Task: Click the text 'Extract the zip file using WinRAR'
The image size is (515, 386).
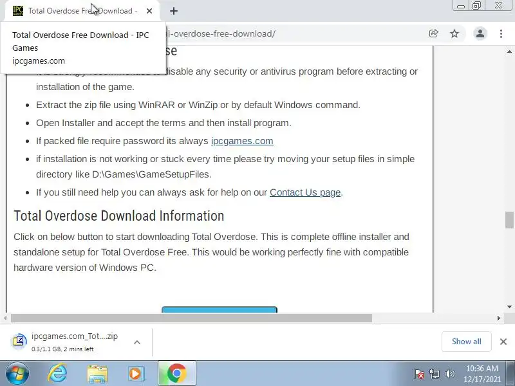Action: 106,105
